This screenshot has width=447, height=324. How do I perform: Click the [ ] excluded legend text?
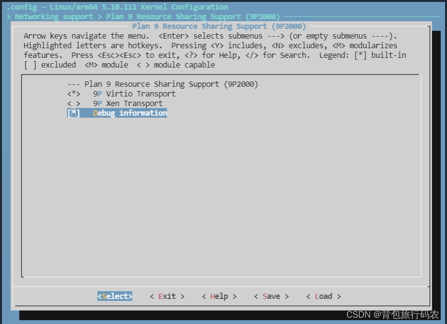point(50,65)
